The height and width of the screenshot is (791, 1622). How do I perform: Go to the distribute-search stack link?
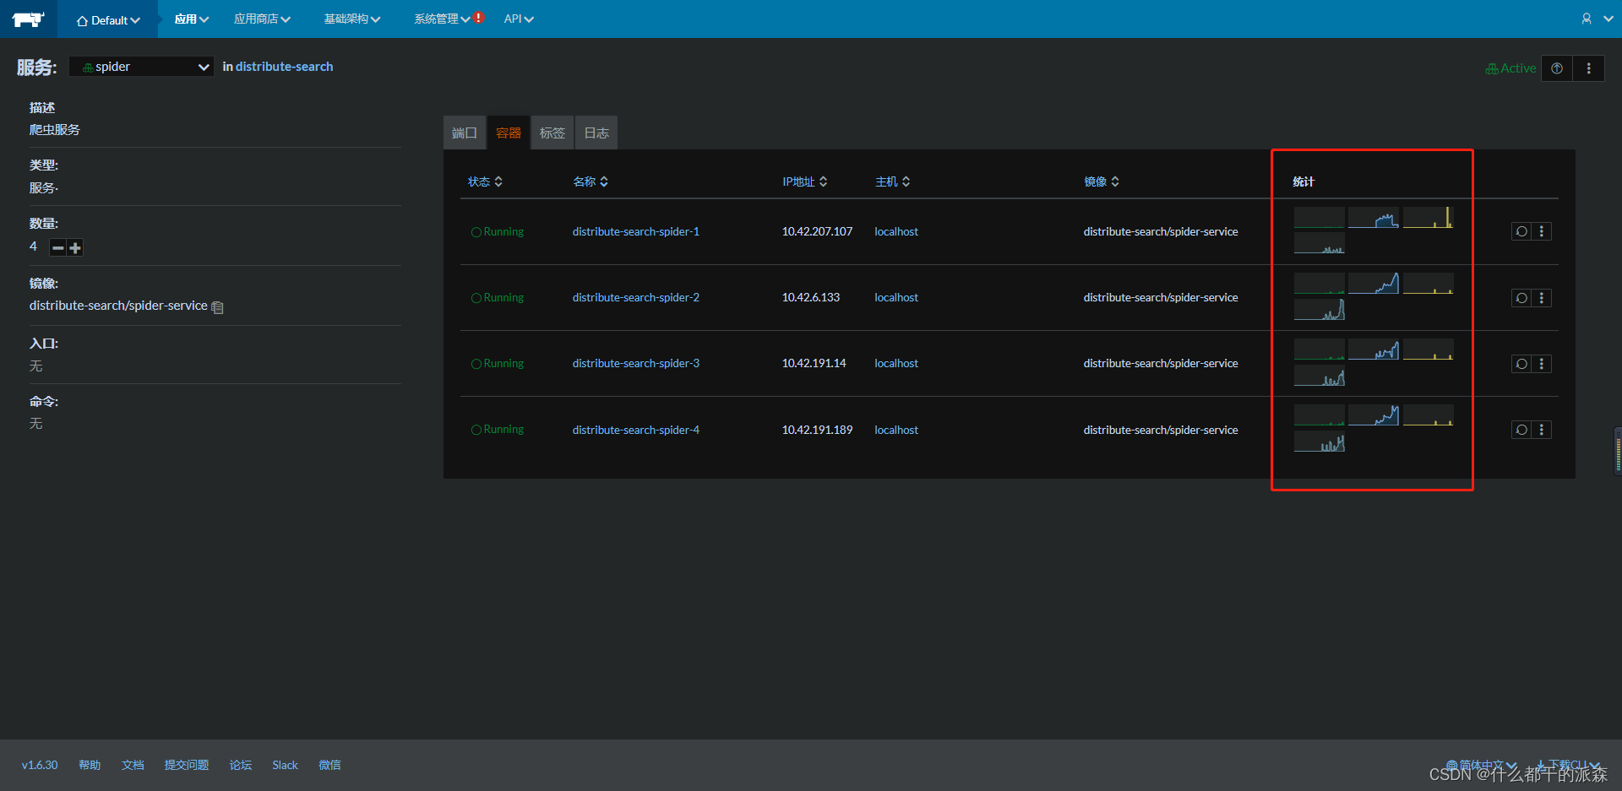[x=284, y=67]
